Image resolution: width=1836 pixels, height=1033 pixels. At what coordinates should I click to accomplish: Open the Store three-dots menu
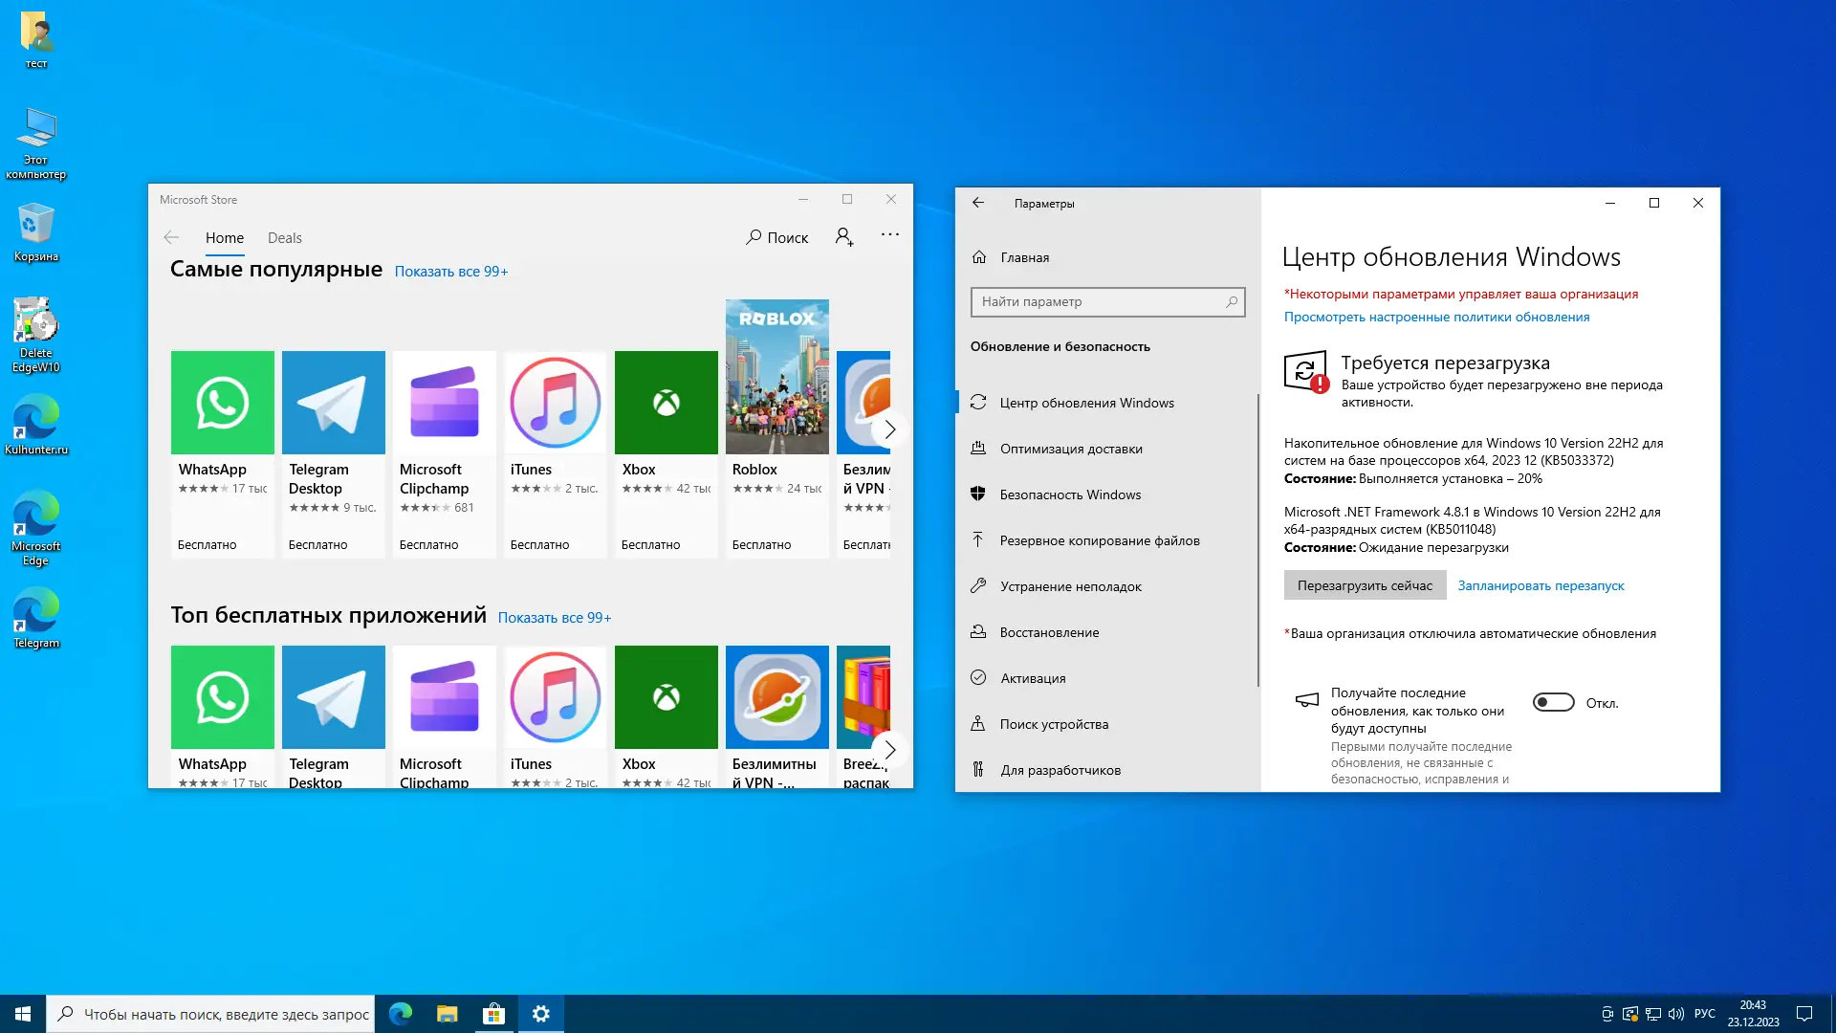tap(889, 235)
